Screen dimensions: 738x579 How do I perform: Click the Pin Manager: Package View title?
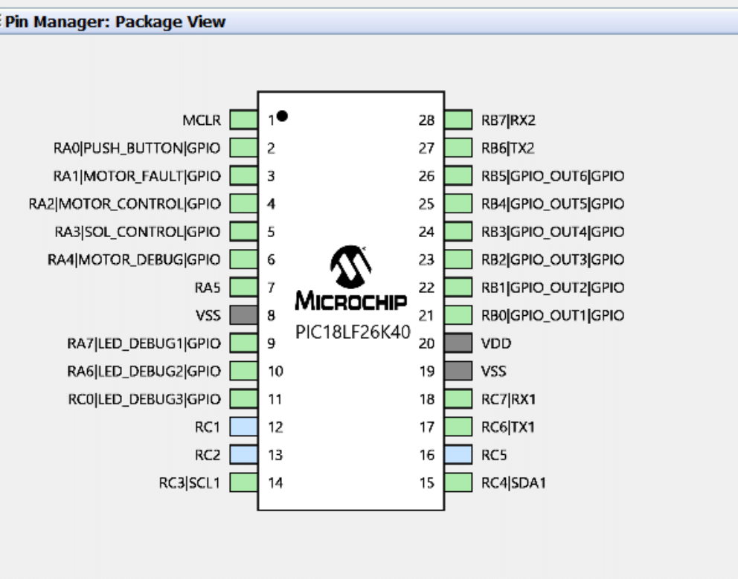pyautogui.click(x=115, y=22)
